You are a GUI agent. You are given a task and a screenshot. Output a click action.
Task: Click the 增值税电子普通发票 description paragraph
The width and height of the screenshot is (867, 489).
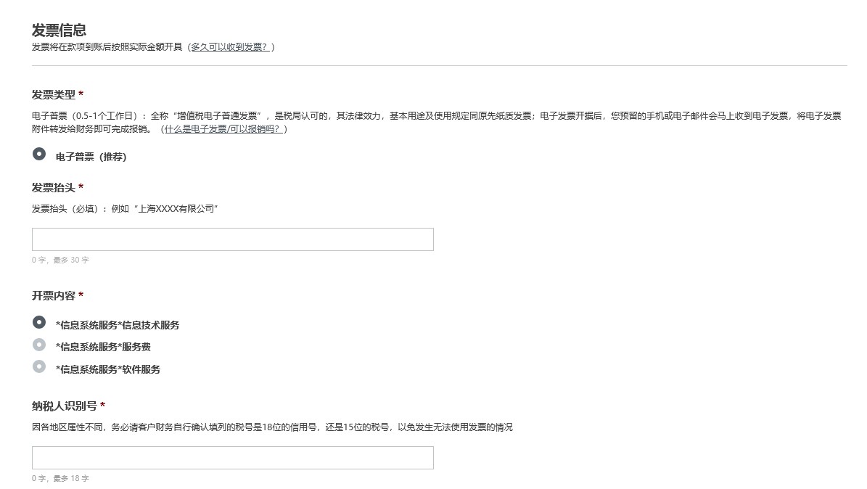coord(435,116)
